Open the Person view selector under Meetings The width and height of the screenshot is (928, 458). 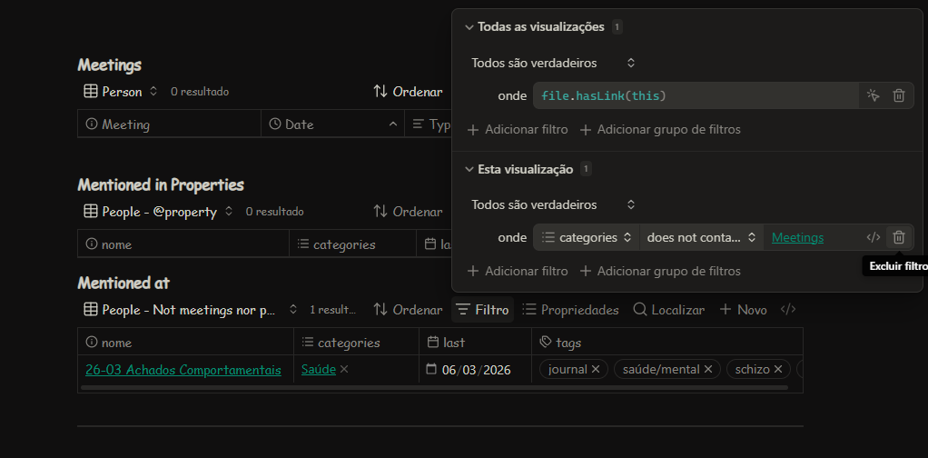click(121, 92)
